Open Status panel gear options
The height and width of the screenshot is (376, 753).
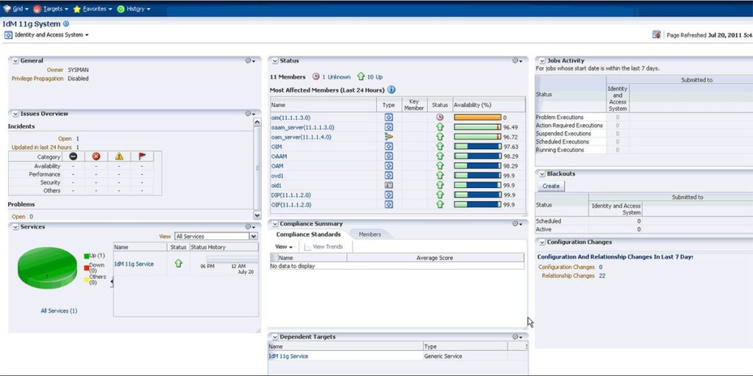[x=517, y=61]
